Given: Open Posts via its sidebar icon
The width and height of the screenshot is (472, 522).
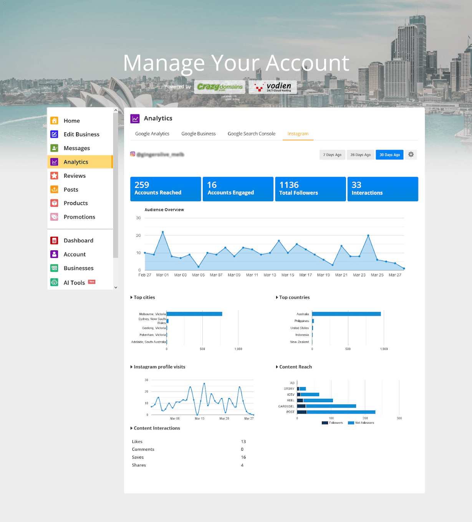Looking at the screenshot, I should pos(54,189).
